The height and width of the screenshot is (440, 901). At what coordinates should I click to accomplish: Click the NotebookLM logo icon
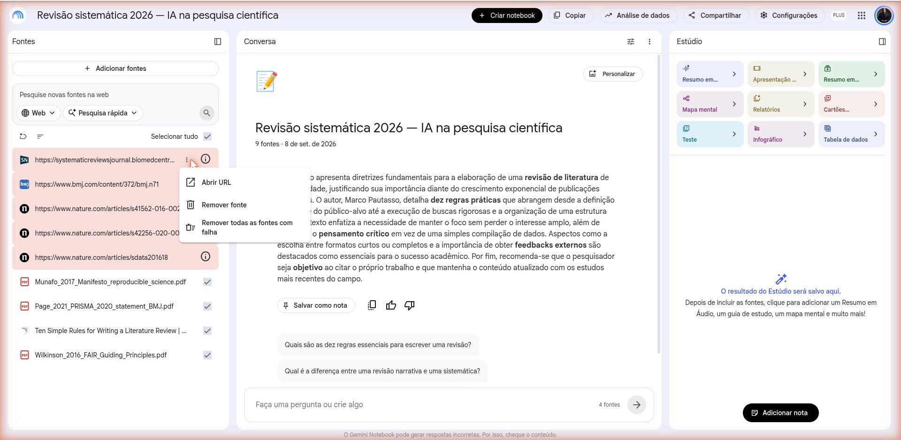pos(18,15)
